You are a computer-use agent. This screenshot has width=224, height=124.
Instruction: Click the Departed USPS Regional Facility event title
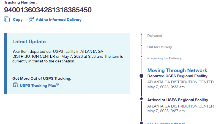(177, 76)
